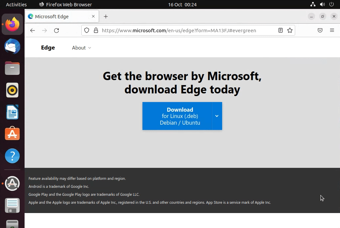Bookmark this page with the star icon
This screenshot has width=340, height=228.
tap(290, 31)
